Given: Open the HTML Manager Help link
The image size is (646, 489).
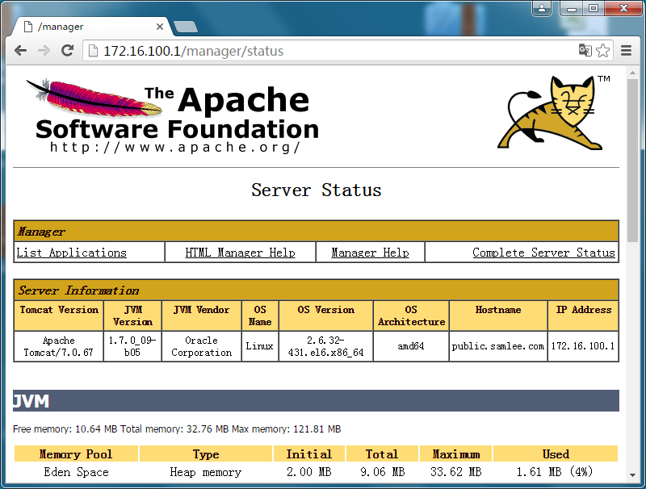Looking at the screenshot, I should pyautogui.click(x=240, y=253).
